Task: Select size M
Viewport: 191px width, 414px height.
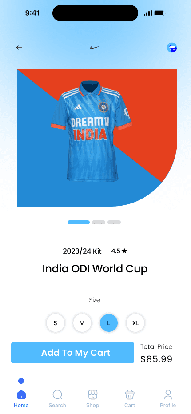Action: pyautogui.click(x=82, y=323)
